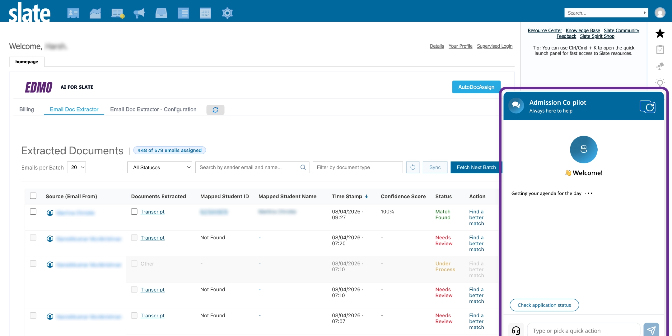
Task: Click Find a better match in 07:20 row
Action: [476, 243]
